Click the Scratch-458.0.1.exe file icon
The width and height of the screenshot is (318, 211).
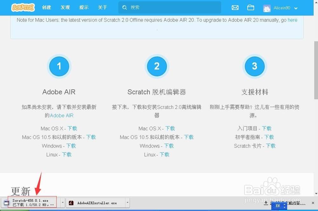coord(6,202)
